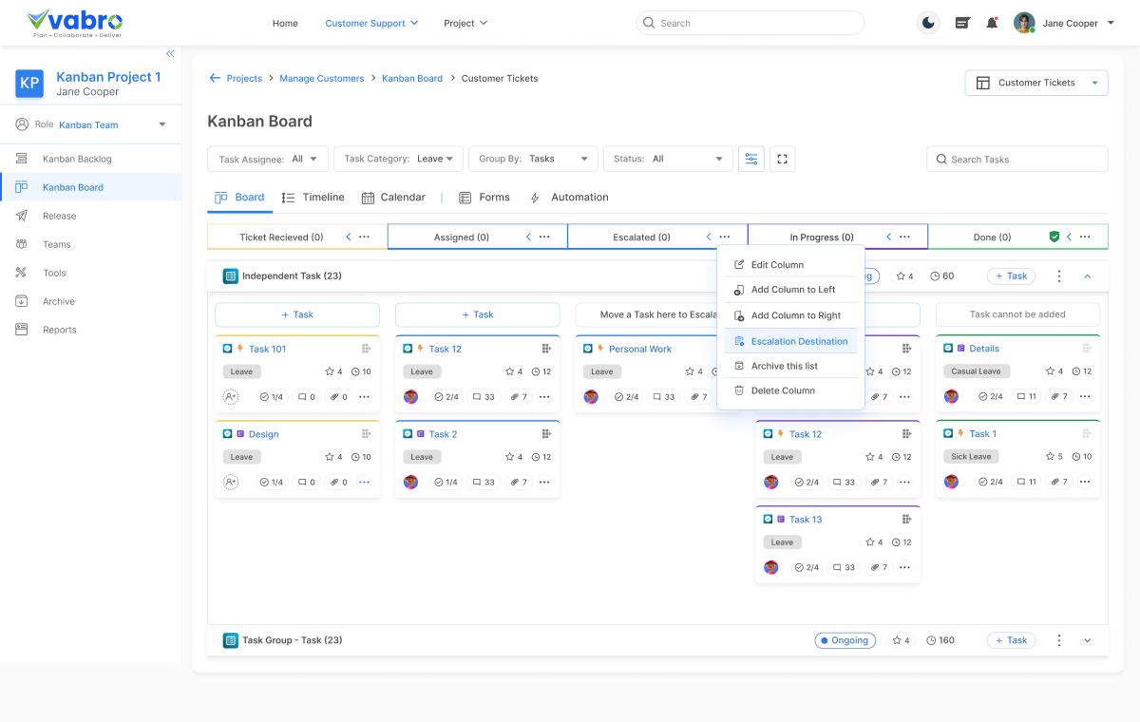
Task: Focus the Search Tasks field
Action: click(1017, 159)
